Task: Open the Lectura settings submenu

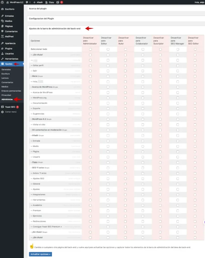Action: coord(5,78)
